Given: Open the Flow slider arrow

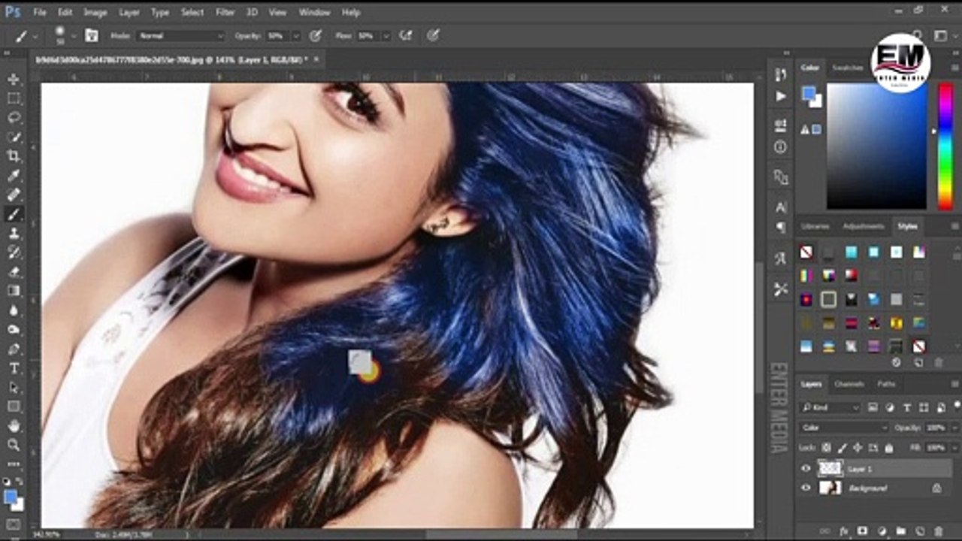Looking at the screenshot, I should coord(386,35).
